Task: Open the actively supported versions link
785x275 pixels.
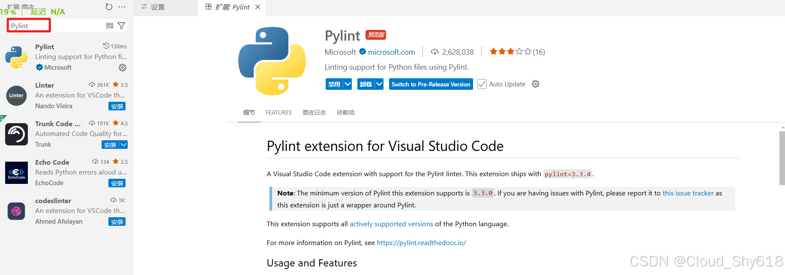Action: 391,224
